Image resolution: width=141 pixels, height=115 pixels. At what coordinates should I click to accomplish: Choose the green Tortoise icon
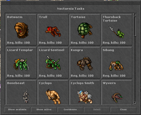click(x=85, y=30)
